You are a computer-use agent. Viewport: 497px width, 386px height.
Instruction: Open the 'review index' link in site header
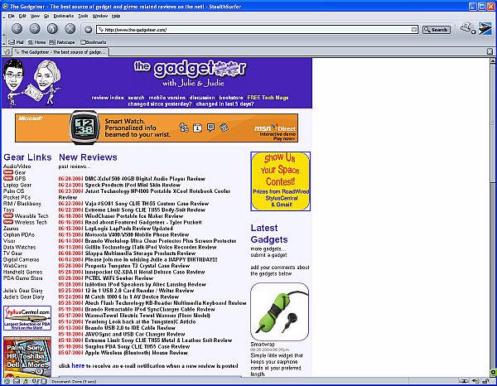click(108, 97)
